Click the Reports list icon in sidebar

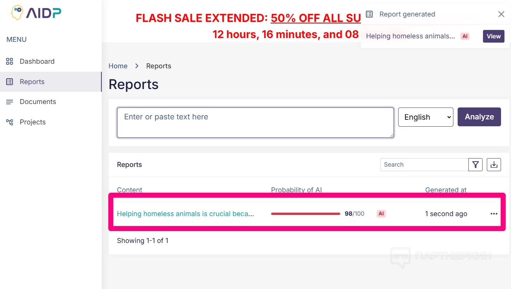click(10, 82)
